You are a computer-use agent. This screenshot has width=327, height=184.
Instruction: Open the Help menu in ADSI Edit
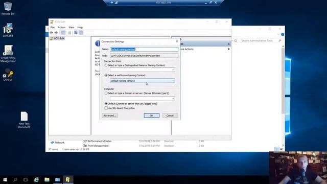[80, 27]
